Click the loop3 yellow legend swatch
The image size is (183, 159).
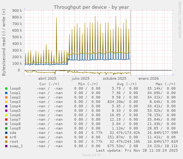tap(6, 102)
